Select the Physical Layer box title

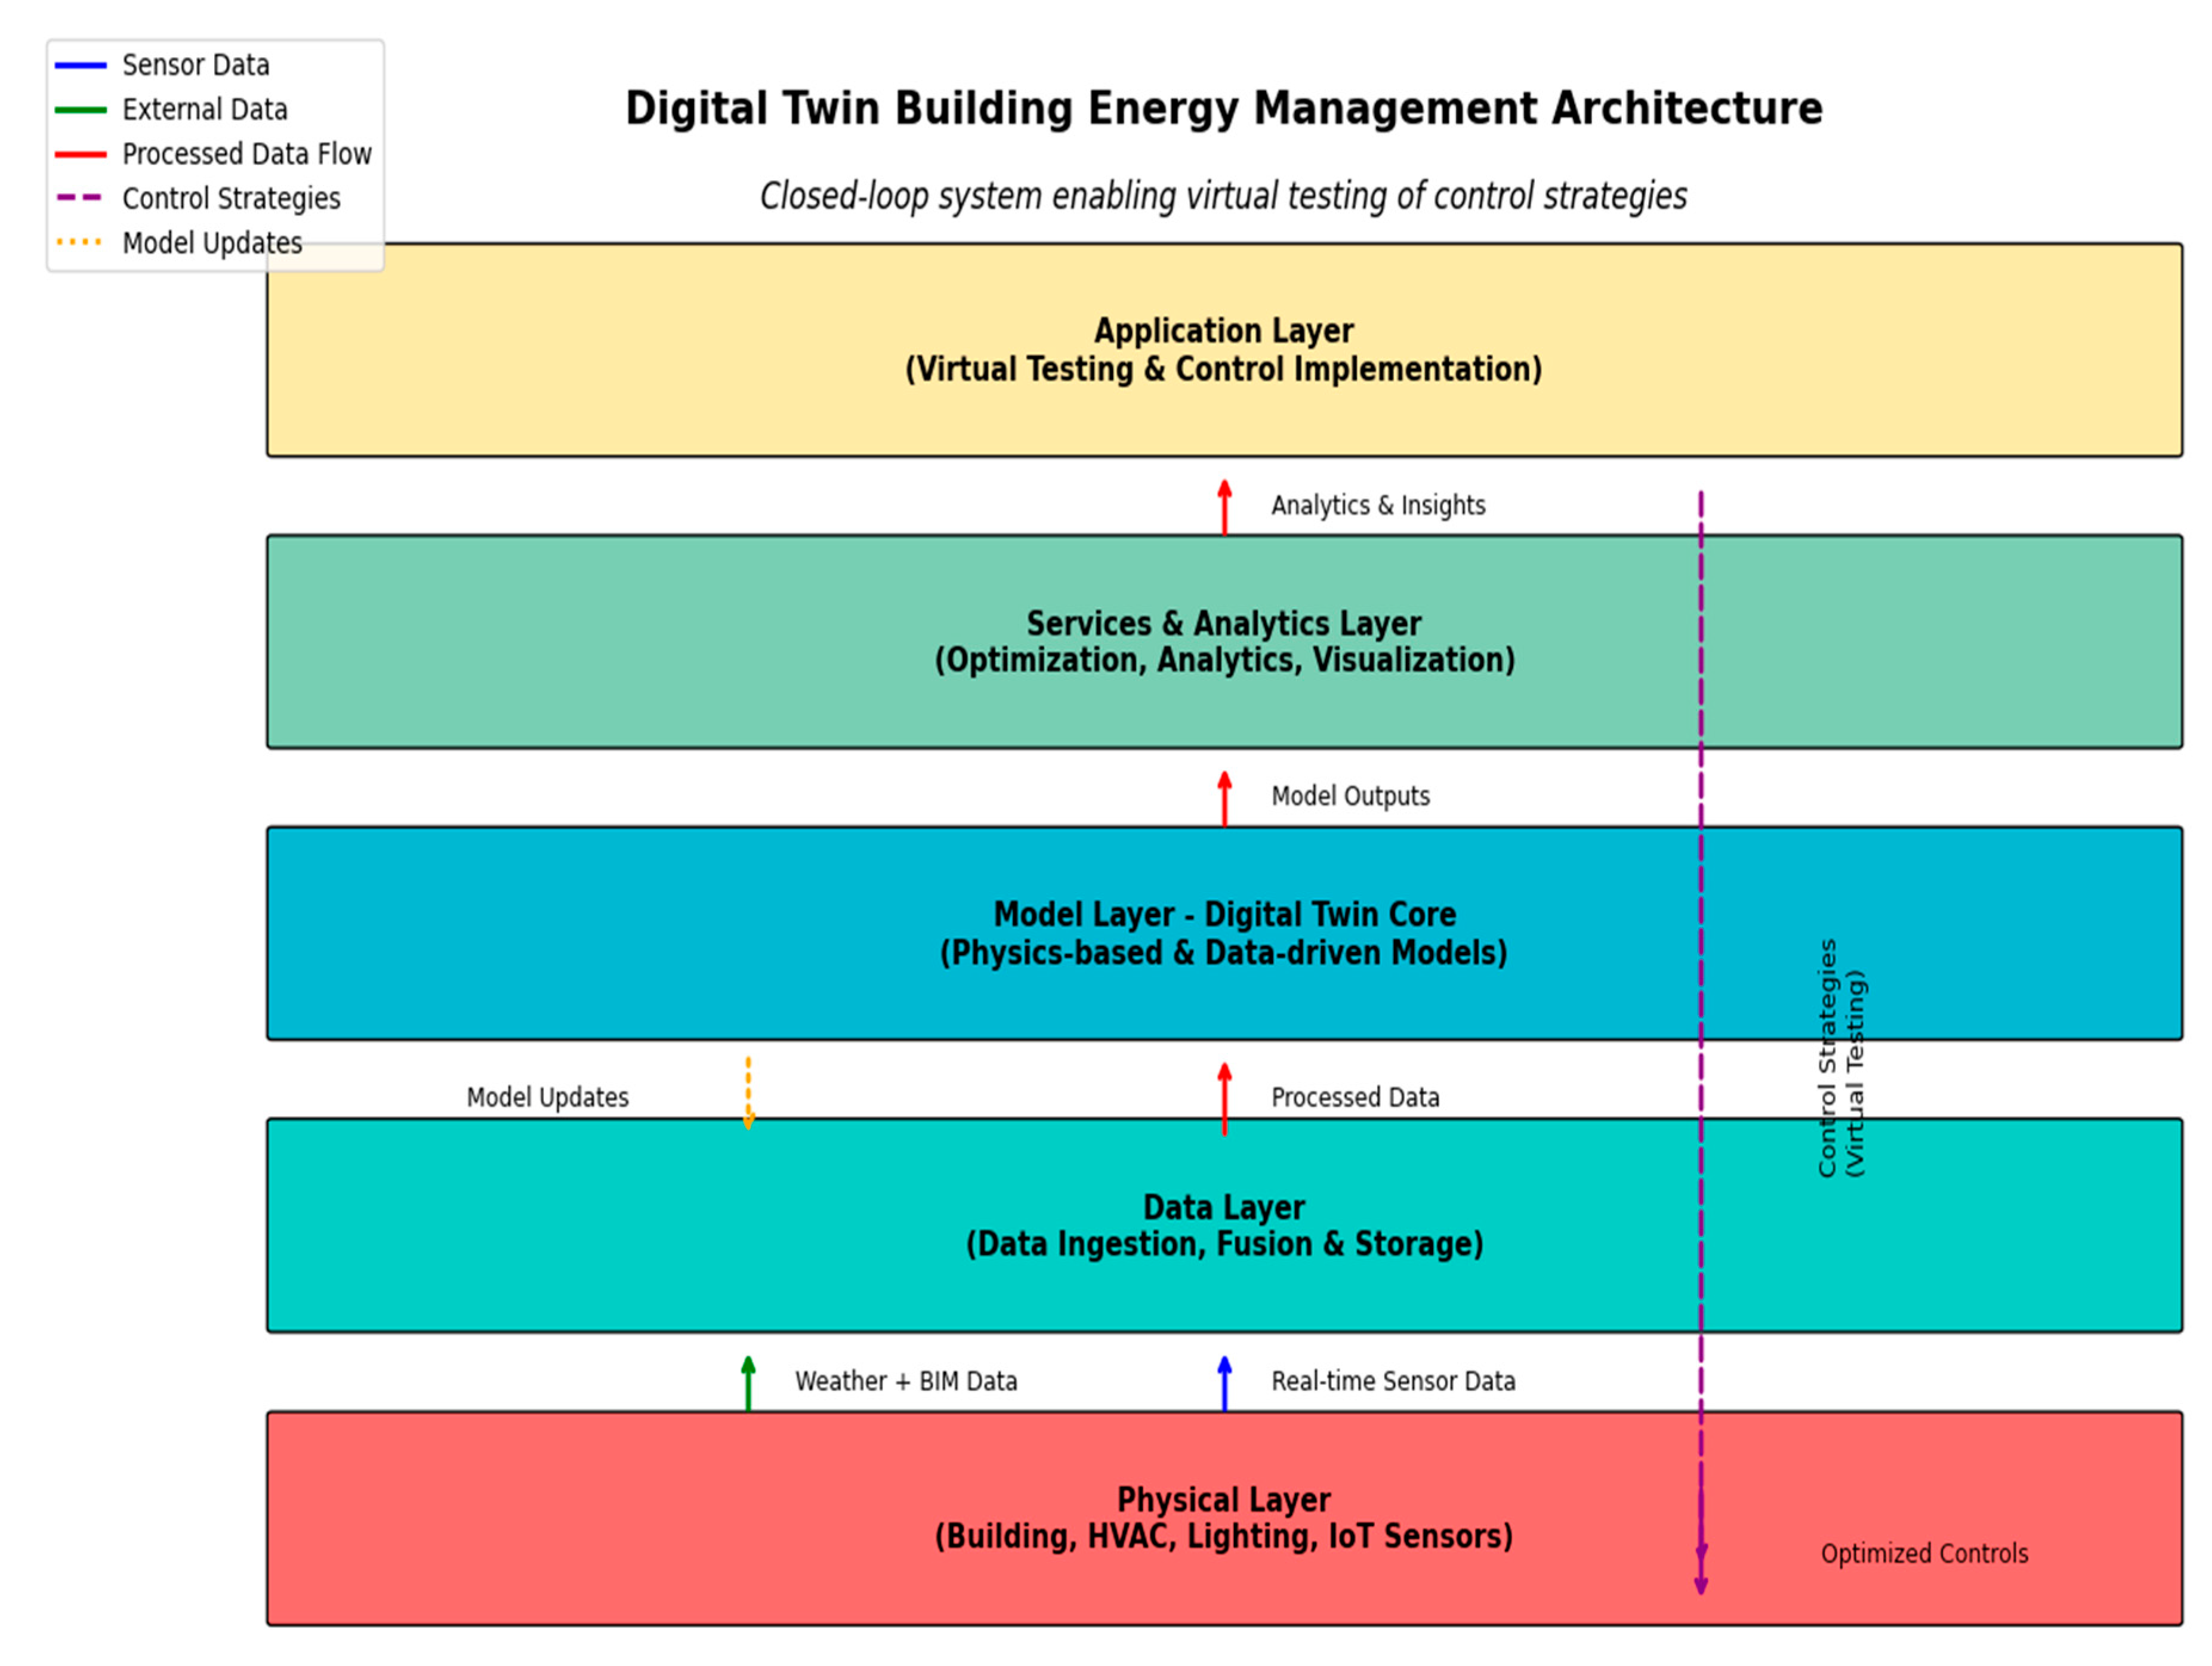click(1223, 1499)
